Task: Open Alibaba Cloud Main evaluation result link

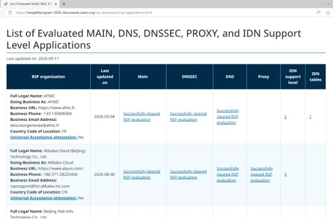Action: [141, 174]
